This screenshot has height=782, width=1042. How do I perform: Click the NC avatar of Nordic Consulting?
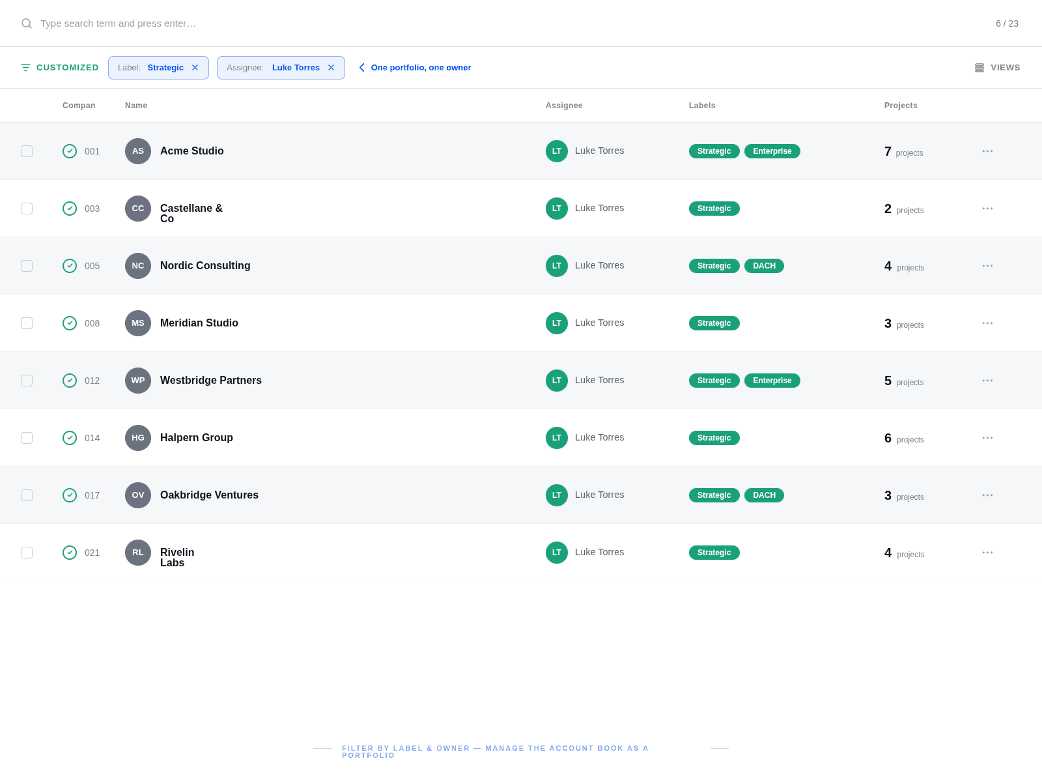click(x=138, y=266)
